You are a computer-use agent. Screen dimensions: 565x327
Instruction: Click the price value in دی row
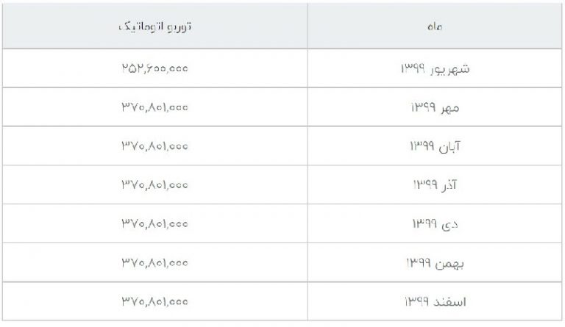155,223
